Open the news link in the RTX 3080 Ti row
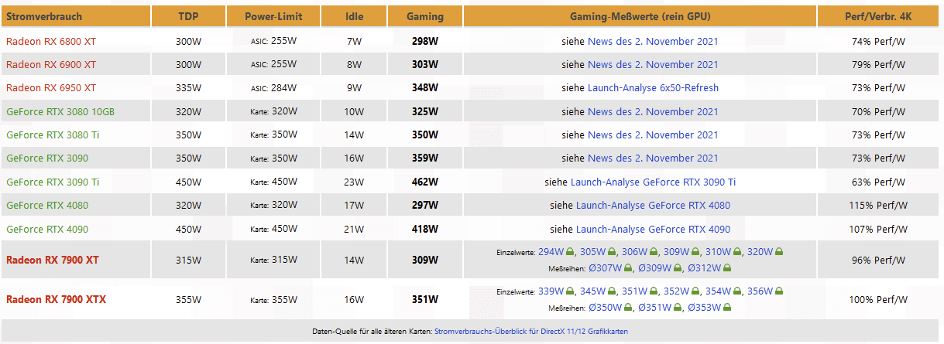This screenshot has width=944, height=344. tap(653, 135)
